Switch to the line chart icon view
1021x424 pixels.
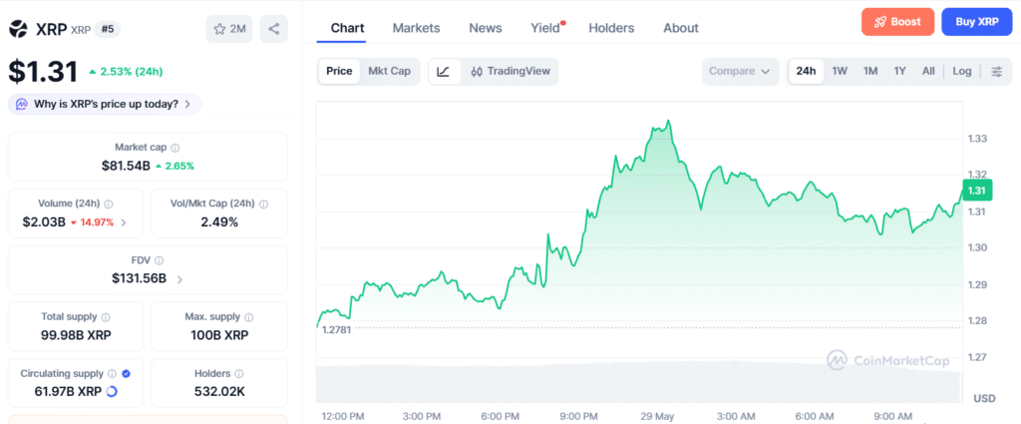(444, 72)
